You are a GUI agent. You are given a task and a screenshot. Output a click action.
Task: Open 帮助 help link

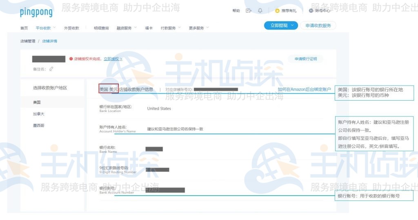236,11
